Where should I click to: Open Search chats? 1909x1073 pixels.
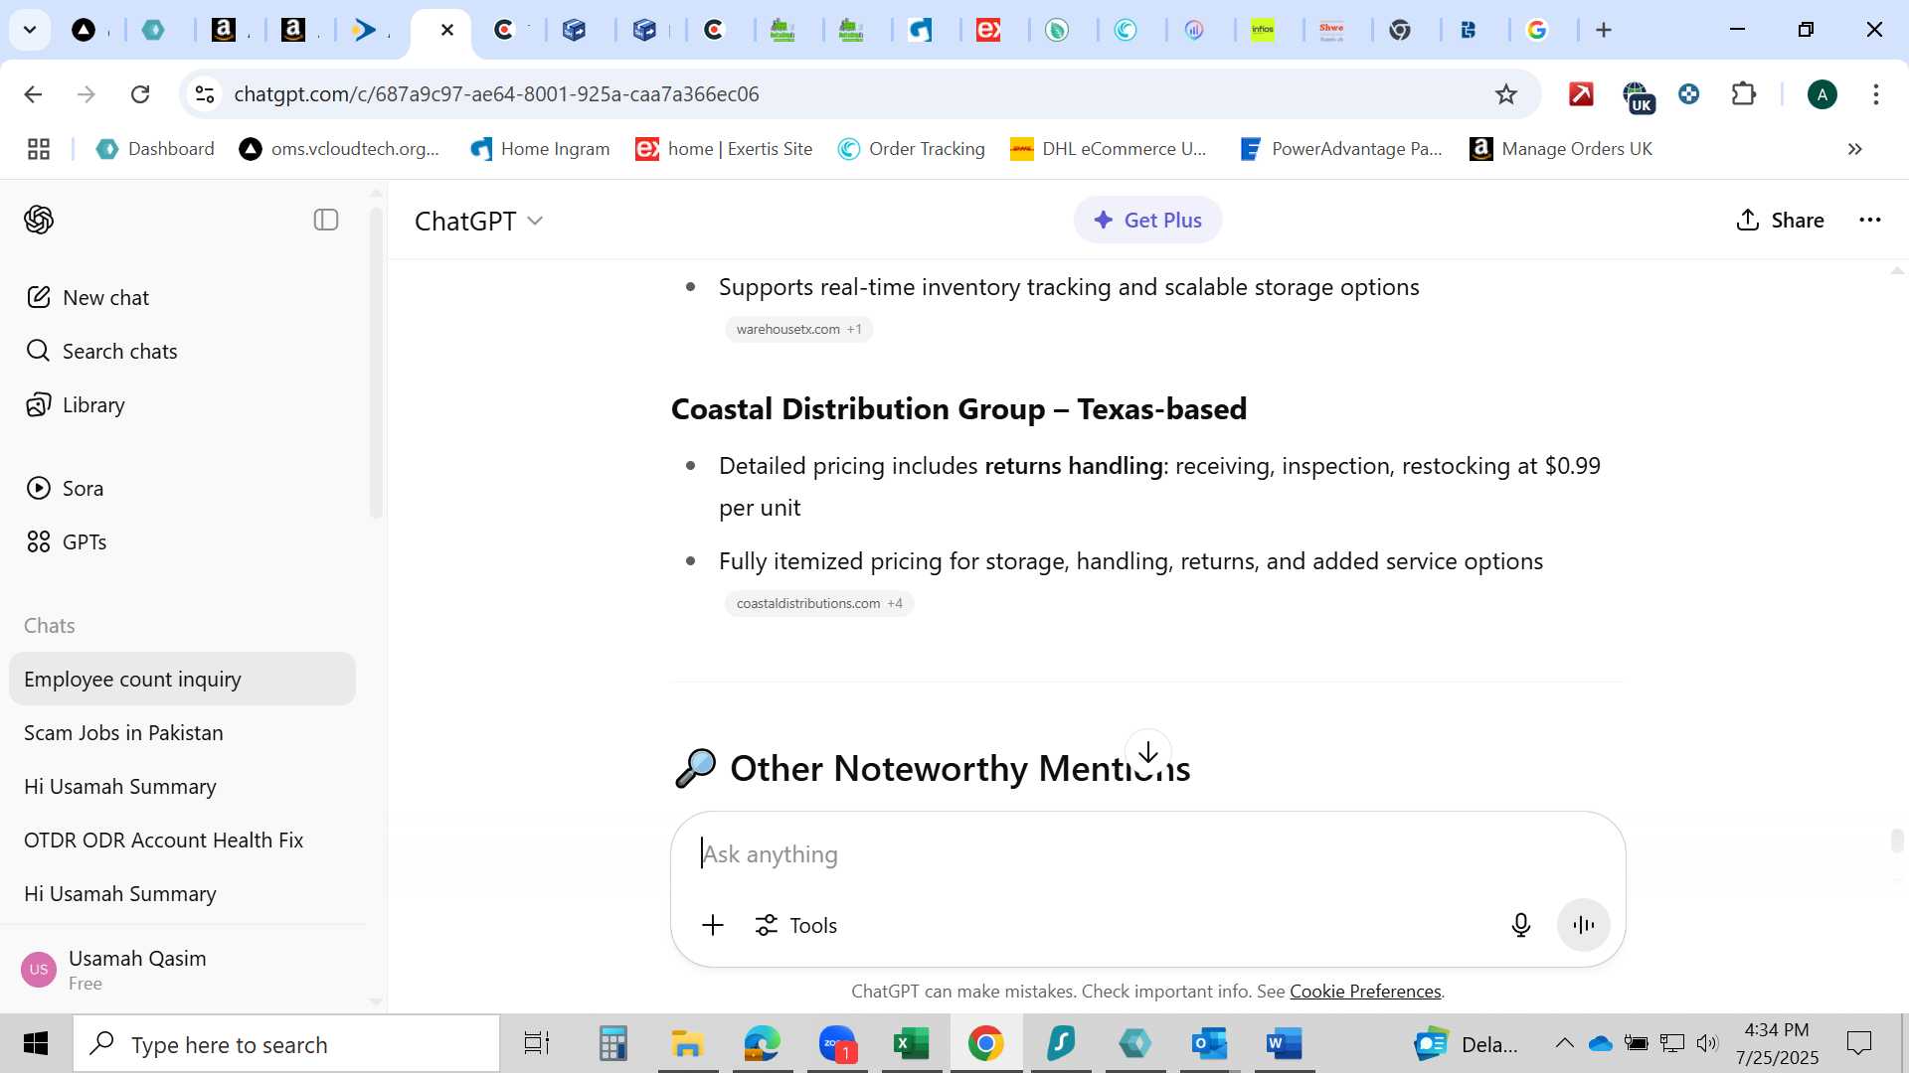[x=101, y=351]
